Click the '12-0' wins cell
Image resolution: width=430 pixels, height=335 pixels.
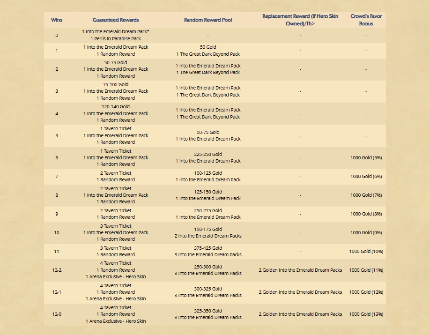point(57,314)
